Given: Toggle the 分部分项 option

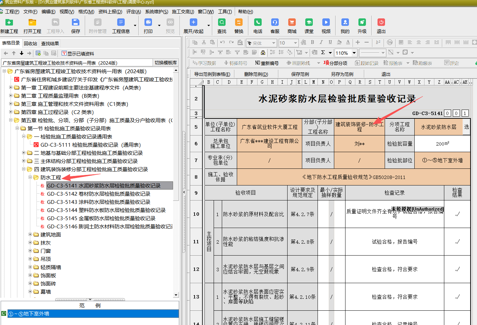Looking at the screenshot, I should pos(335,63).
